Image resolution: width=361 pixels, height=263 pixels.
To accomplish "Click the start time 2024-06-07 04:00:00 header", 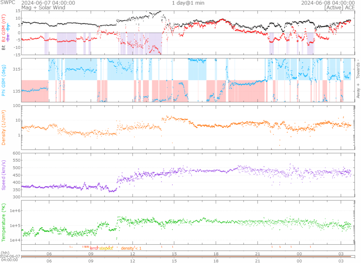I will (48, 3).
